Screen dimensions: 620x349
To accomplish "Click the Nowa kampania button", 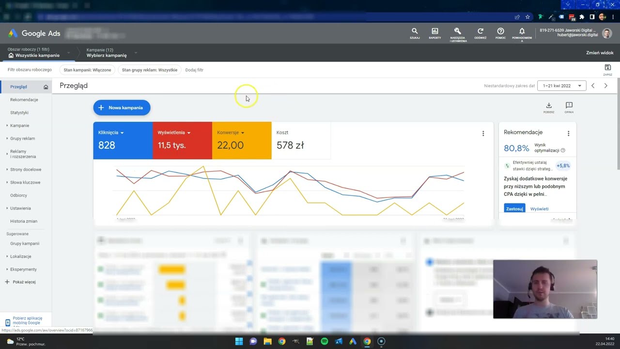I will click(122, 108).
